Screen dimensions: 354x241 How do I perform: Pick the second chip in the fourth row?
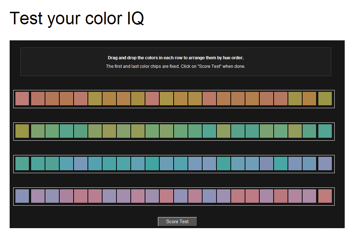pos(38,196)
